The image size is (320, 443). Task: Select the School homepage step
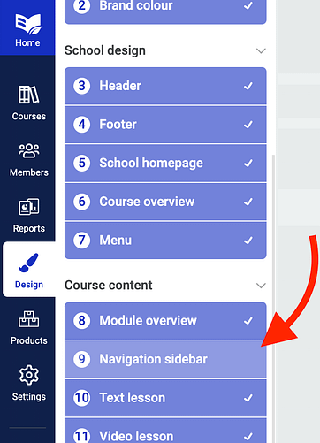tap(165, 163)
